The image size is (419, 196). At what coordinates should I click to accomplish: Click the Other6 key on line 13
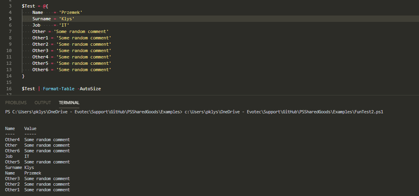coord(40,70)
